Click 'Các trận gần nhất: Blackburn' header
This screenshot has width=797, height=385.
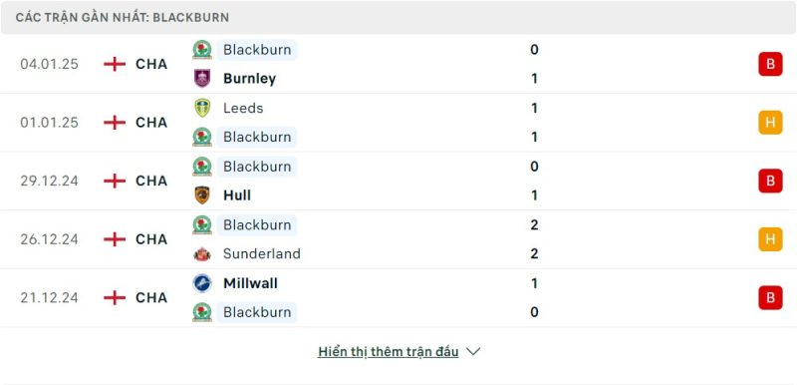pos(123,17)
